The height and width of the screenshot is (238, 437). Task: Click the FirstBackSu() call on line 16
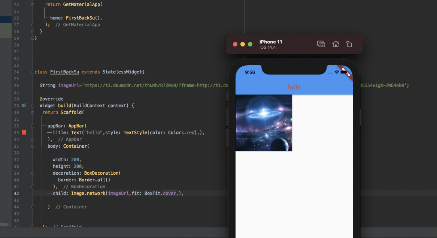[x=83, y=18]
